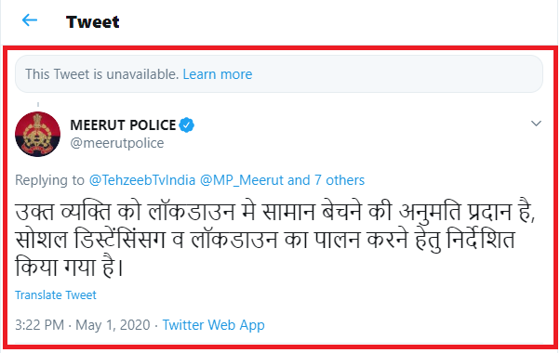Click the 'This Tweet is unavailable' notice
This screenshot has width=560, height=353.
point(279,73)
